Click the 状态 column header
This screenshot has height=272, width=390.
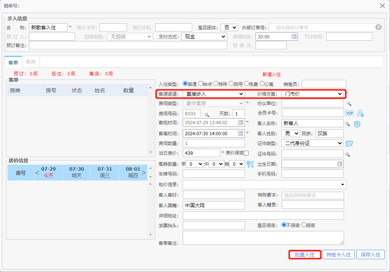pyautogui.click(x=81, y=90)
